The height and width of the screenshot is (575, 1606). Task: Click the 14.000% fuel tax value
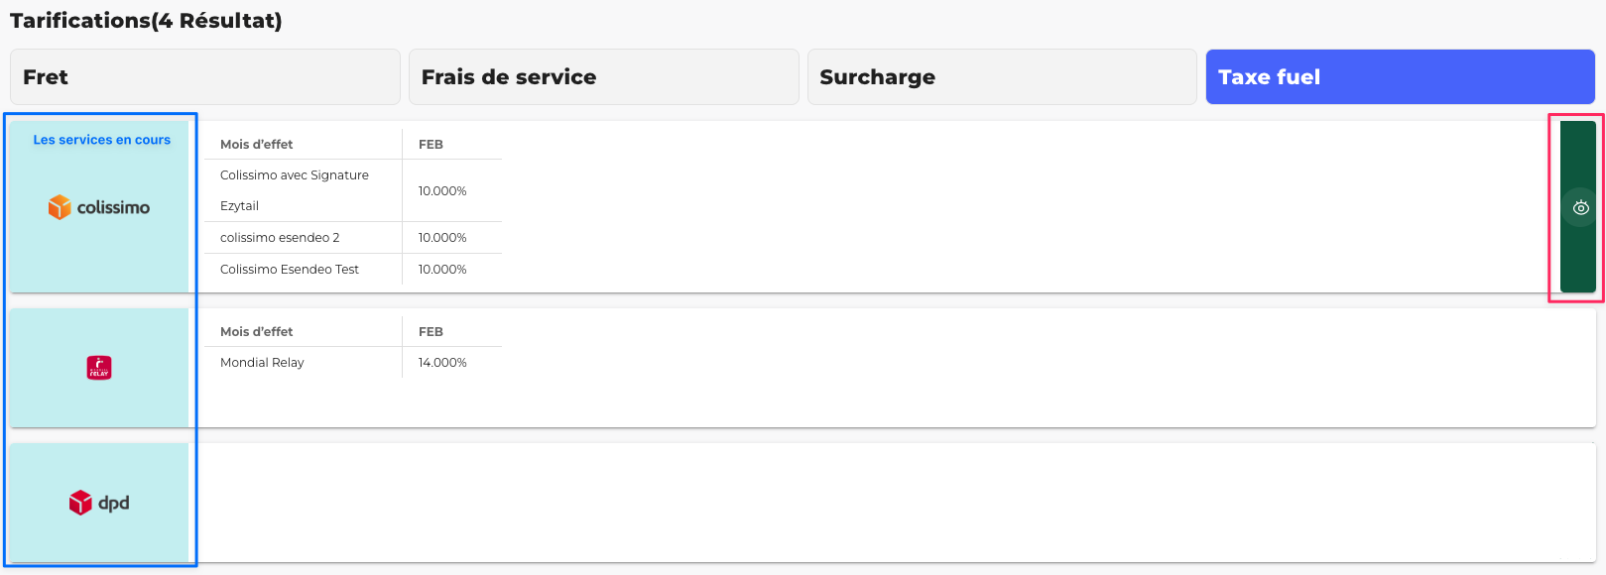[442, 363]
